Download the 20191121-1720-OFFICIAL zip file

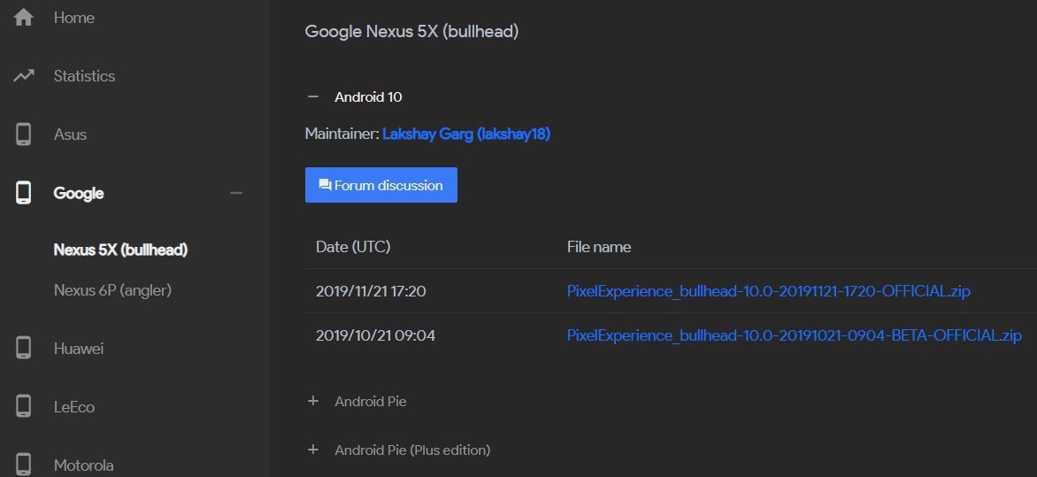coord(769,291)
